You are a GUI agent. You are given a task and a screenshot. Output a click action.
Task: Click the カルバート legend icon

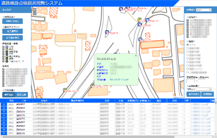point(7,61)
